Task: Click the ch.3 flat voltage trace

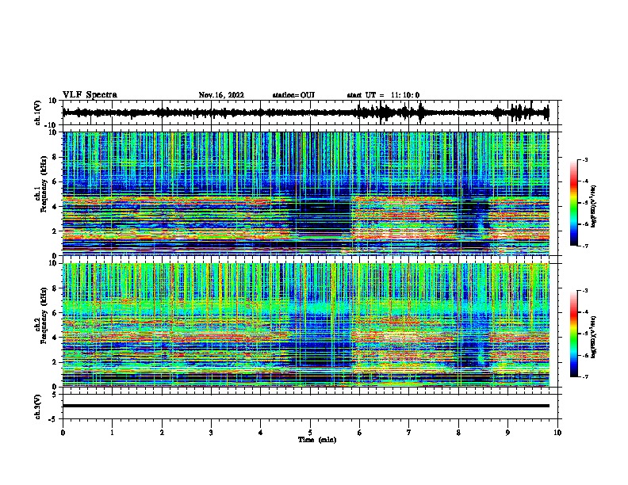Action: 305,406
